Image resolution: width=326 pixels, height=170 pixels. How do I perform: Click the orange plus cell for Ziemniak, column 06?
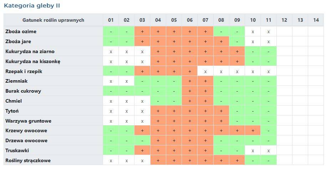pos(190,81)
